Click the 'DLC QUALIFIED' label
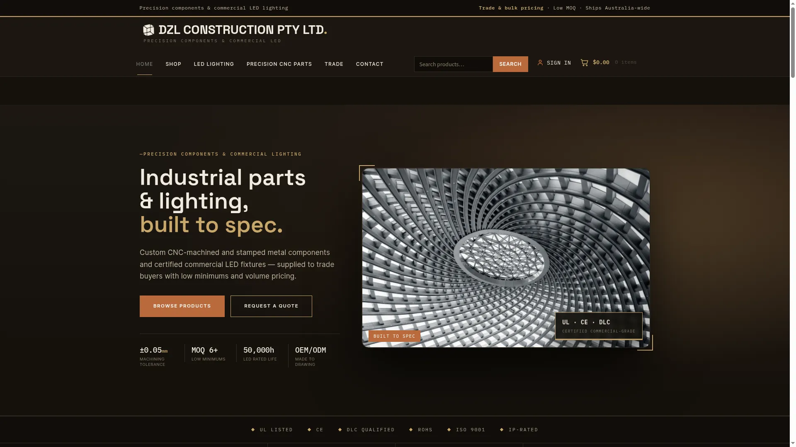 click(371, 430)
